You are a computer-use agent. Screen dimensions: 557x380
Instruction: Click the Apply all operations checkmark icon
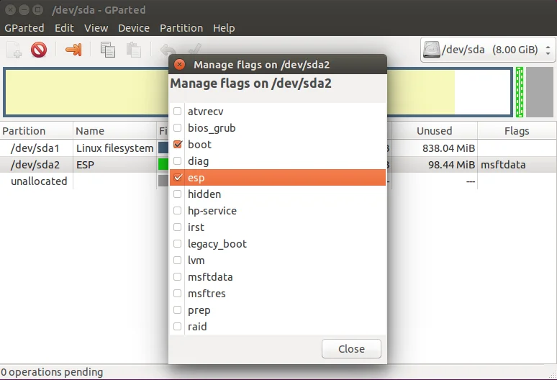194,48
